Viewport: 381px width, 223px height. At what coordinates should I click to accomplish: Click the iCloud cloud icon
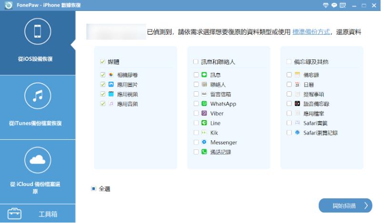click(x=38, y=160)
